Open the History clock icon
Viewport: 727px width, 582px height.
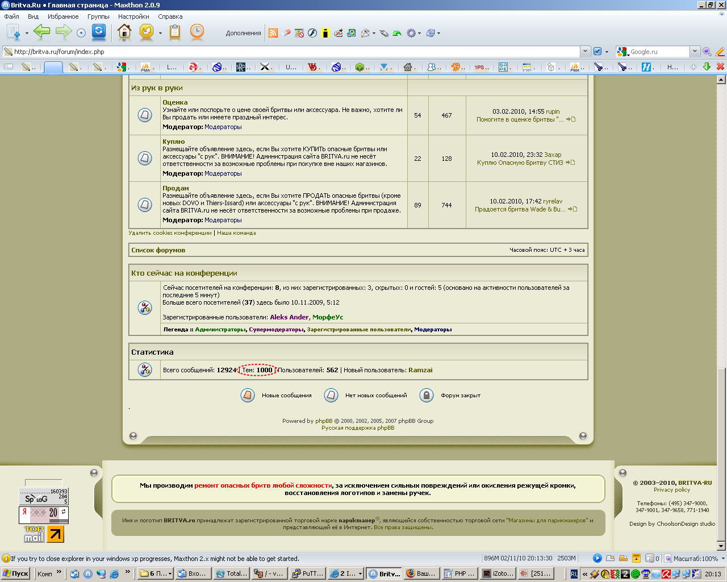[x=197, y=32]
